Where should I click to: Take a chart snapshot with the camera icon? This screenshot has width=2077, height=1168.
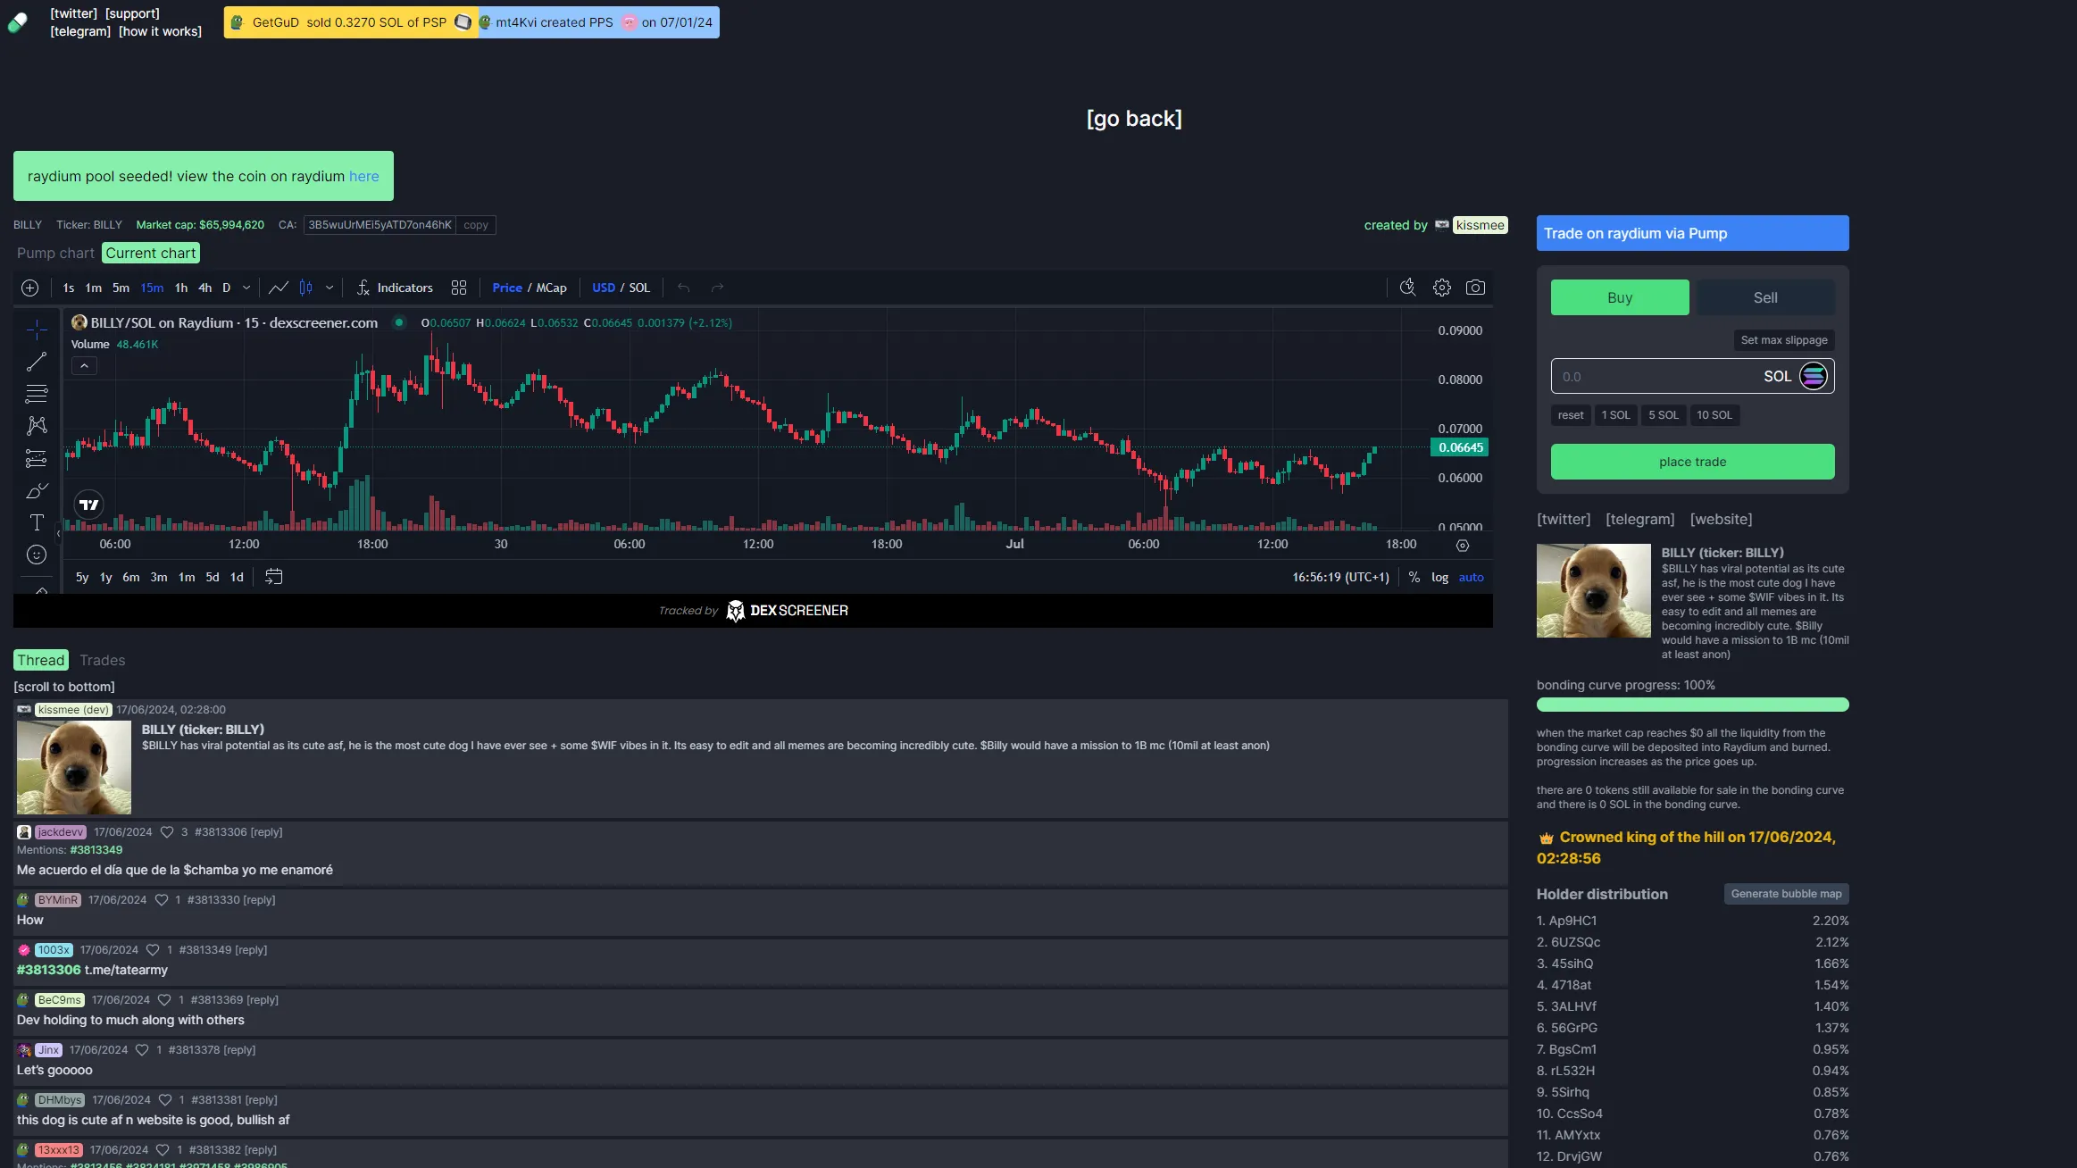click(1476, 288)
